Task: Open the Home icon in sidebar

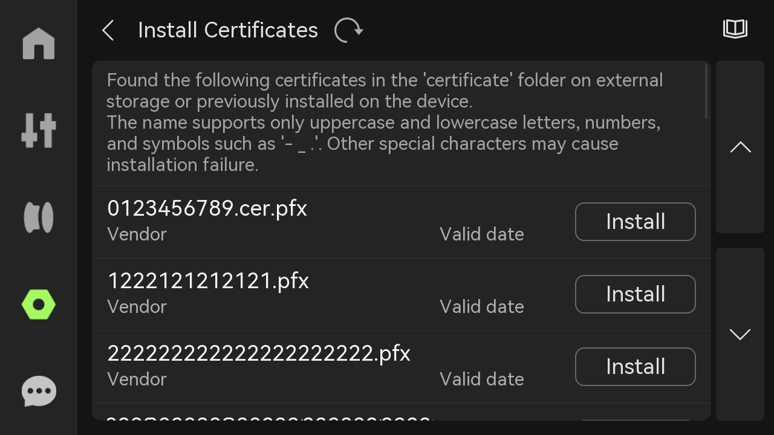Action: coord(39,43)
